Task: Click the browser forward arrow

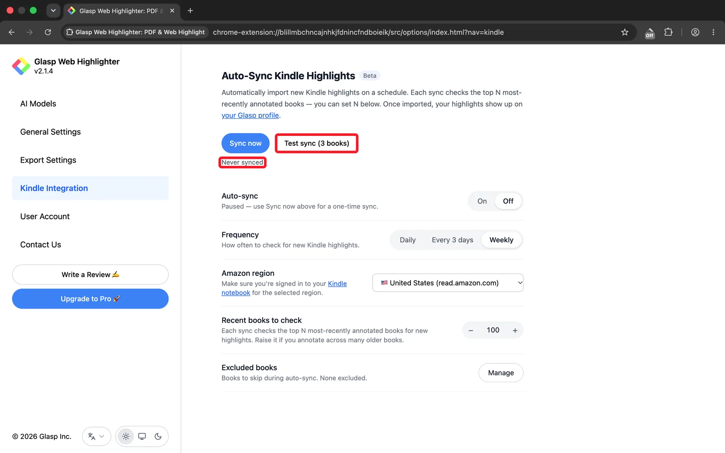Action: pos(29,32)
